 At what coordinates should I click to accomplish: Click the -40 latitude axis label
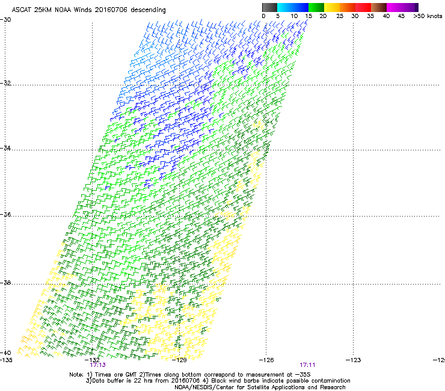[x=5, y=353]
